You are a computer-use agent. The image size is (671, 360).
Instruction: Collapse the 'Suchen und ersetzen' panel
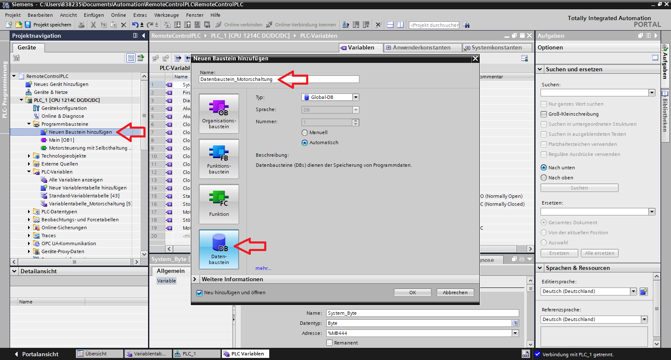click(x=540, y=69)
